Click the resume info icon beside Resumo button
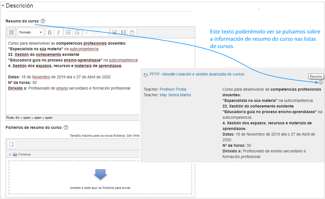Screen dimensions: 325x199 click(x=321, y=82)
